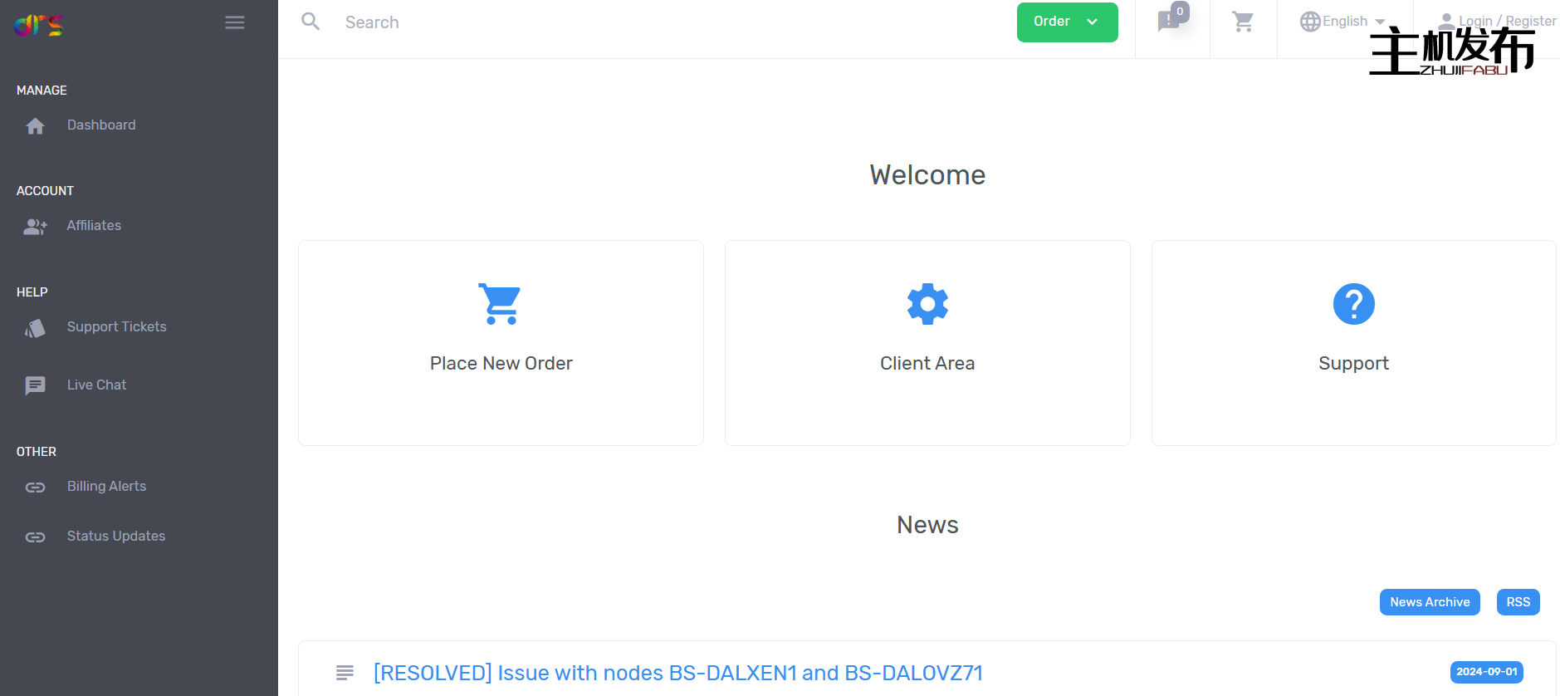Screen dimensions: 1560x696
Task: Open Billing Alerts link in sidebar
Action: (x=106, y=487)
